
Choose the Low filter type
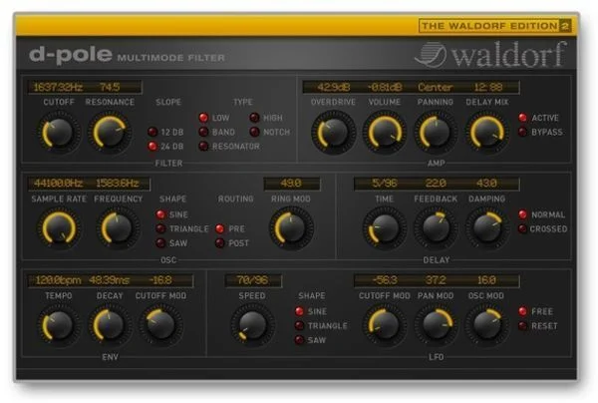203,118
